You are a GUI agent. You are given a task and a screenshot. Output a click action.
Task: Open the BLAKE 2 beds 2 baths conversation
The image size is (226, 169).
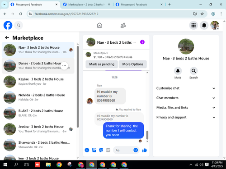[x=38, y=113]
